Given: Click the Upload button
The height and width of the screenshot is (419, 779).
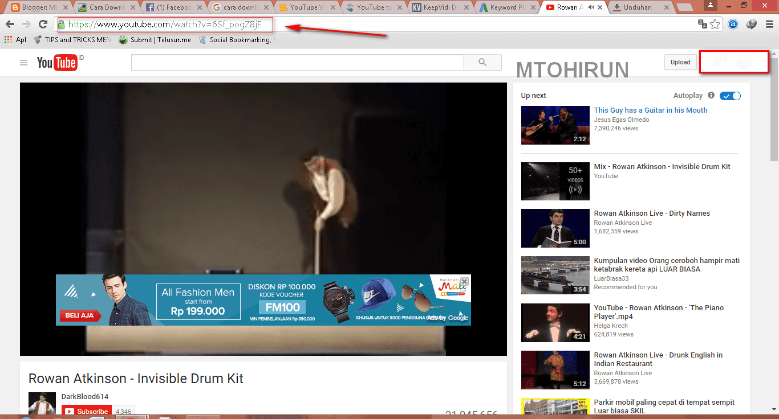Looking at the screenshot, I should point(680,63).
